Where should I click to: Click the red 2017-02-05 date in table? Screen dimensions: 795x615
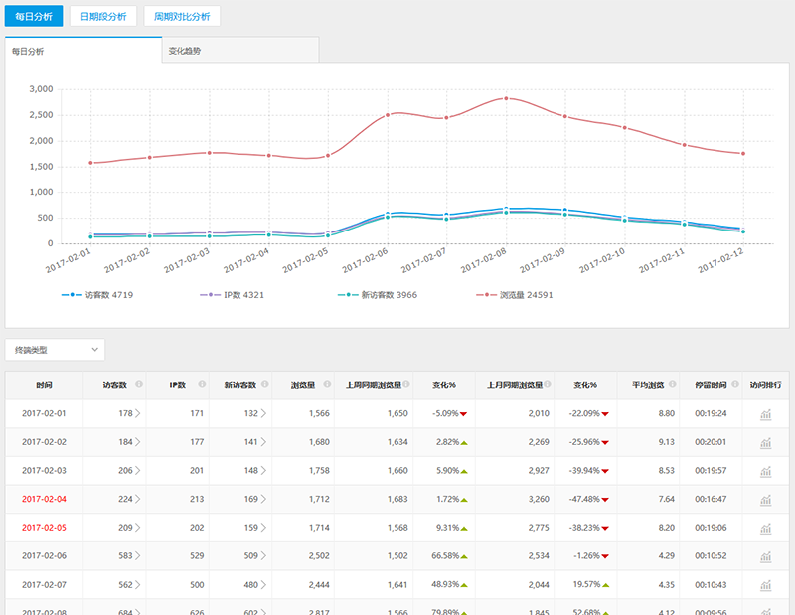coord(44,527)
